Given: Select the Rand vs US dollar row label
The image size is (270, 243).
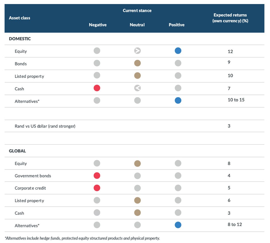Looking at the screenshot, I should click(x=45, y=126).
